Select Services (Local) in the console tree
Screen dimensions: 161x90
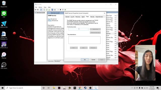[40, 13]
